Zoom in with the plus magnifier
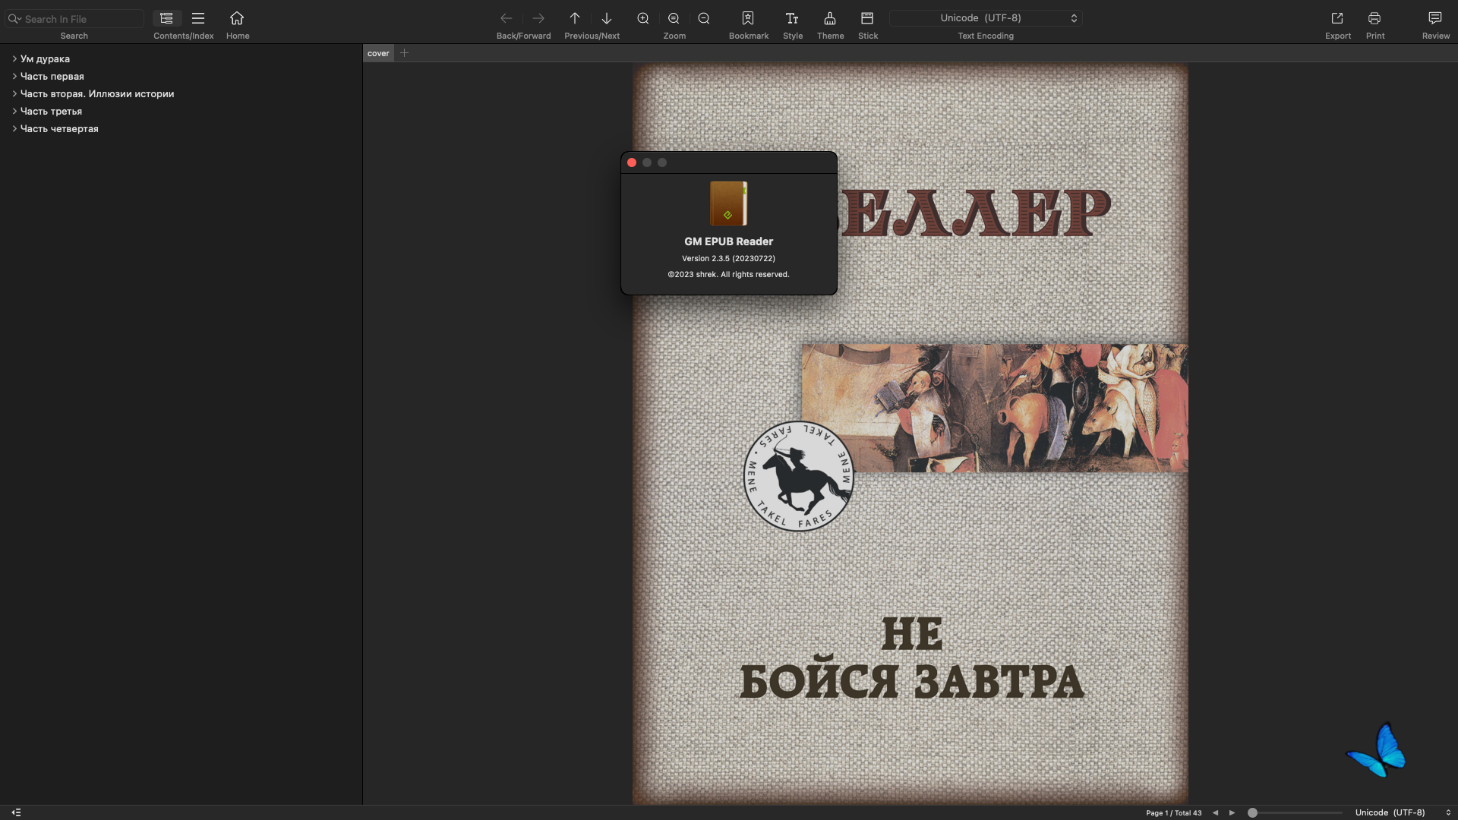This screenshot has width=1458, height=820. tap(643, 18)
